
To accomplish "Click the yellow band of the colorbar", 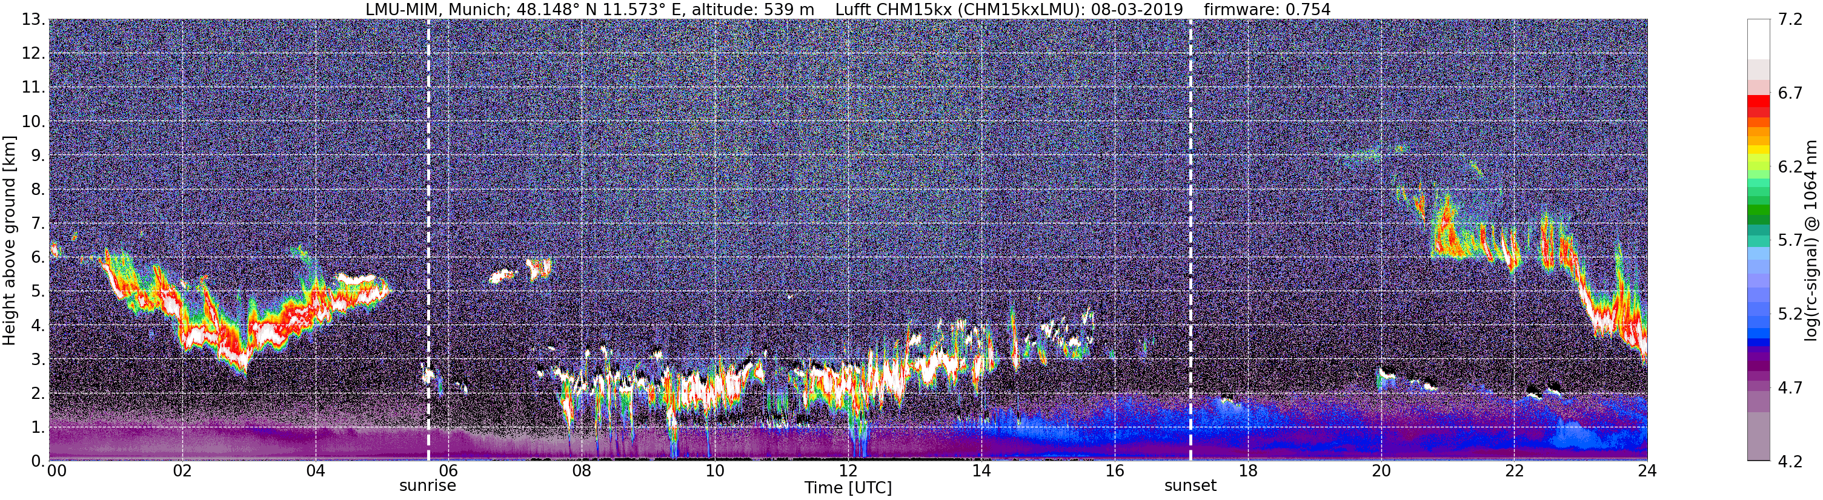I will pos(1758,150).
